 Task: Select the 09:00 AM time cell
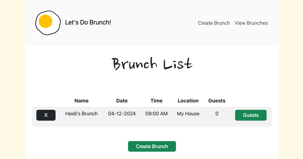157,114
